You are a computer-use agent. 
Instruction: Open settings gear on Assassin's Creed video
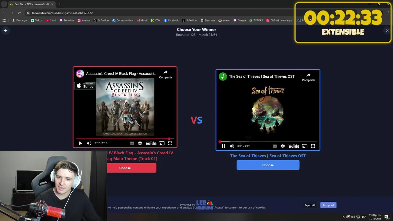pyautogui.click(x=140, y=143)
